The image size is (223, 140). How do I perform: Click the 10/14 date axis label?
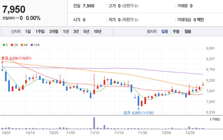30,133
